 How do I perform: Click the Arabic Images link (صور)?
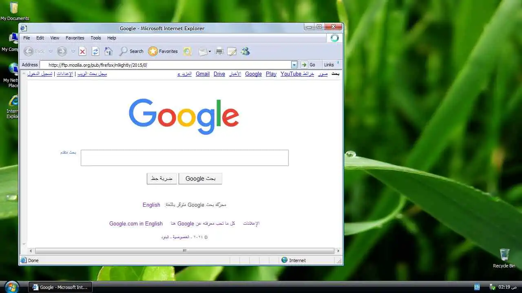(x=323, y=74)
